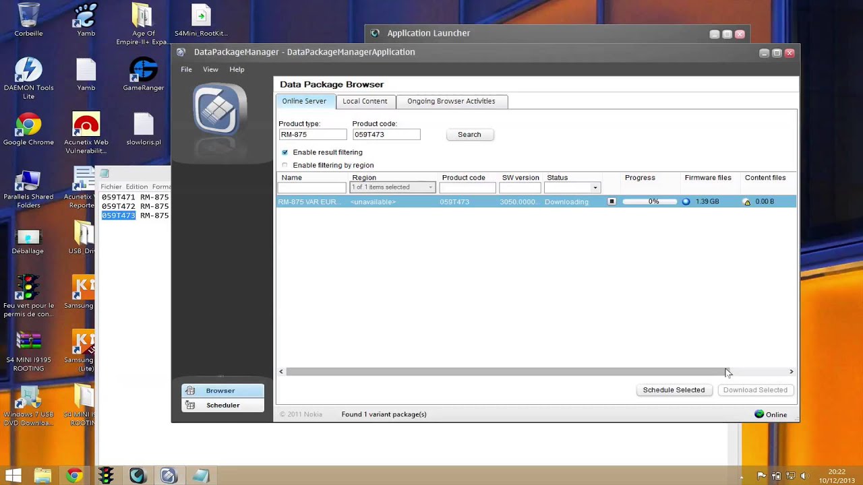Screen dimensions: 863x485
Task: Open Google Chrome desktop shortcut
Action: click(x=28, y=129)
